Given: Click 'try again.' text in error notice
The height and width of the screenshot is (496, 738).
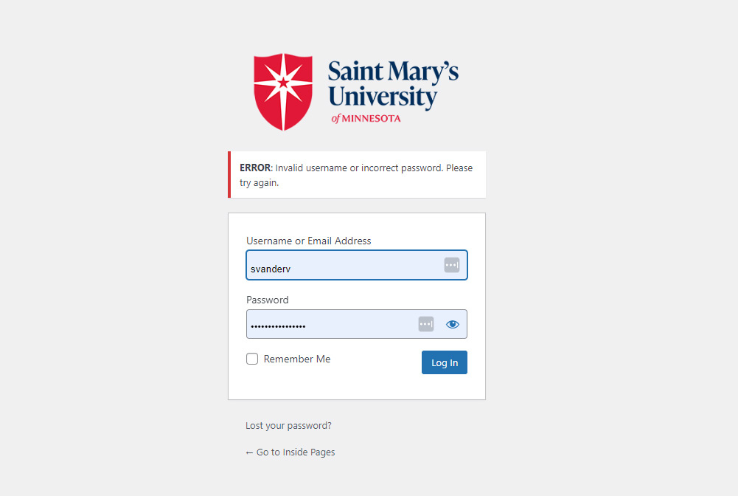Looking at the screenshot, I should (260, 183).
